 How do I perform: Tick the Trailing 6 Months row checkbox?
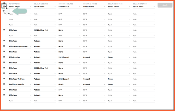[x=4, y=84]
